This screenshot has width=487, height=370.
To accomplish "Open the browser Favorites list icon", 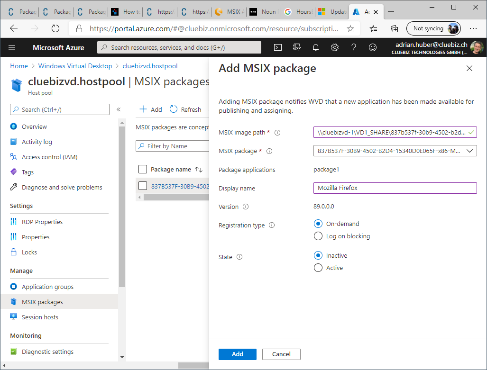I will pyautogui.click(x=373, y=29).
